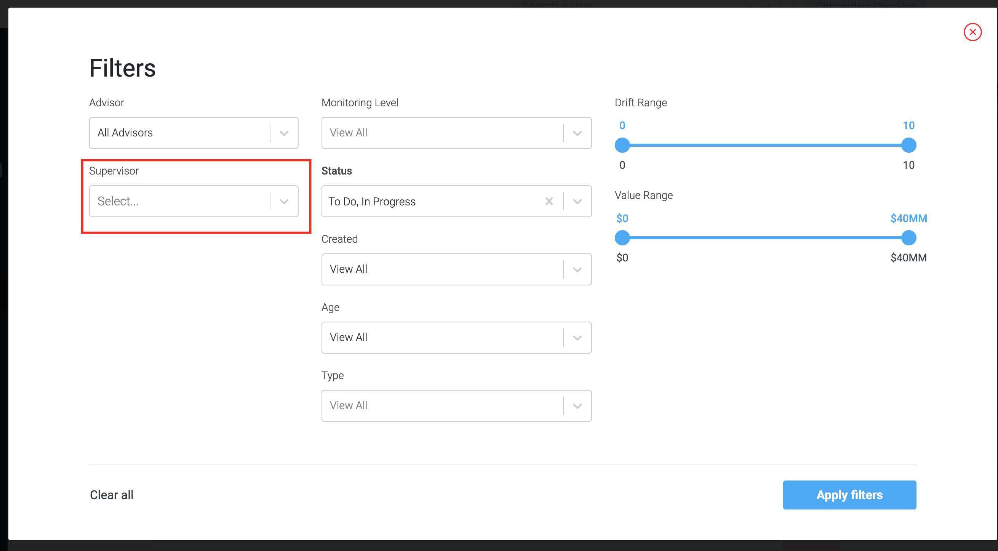This screenshot has width=998, height=551.
Task: Open the Advisor dropdown
Action: [194, 133]
